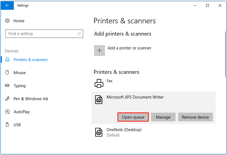
Task: Minimize the Settings window
Action: point(195,5)
